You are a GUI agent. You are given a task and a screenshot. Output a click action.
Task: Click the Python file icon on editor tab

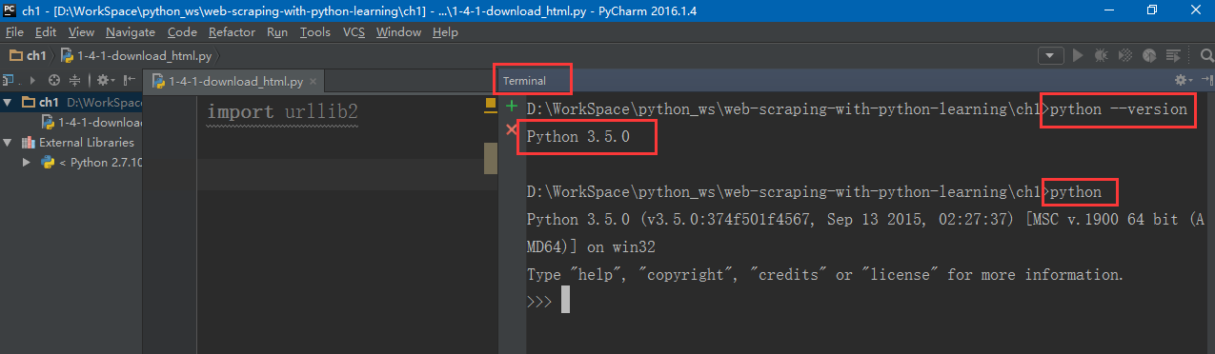(x=158, y=82)
